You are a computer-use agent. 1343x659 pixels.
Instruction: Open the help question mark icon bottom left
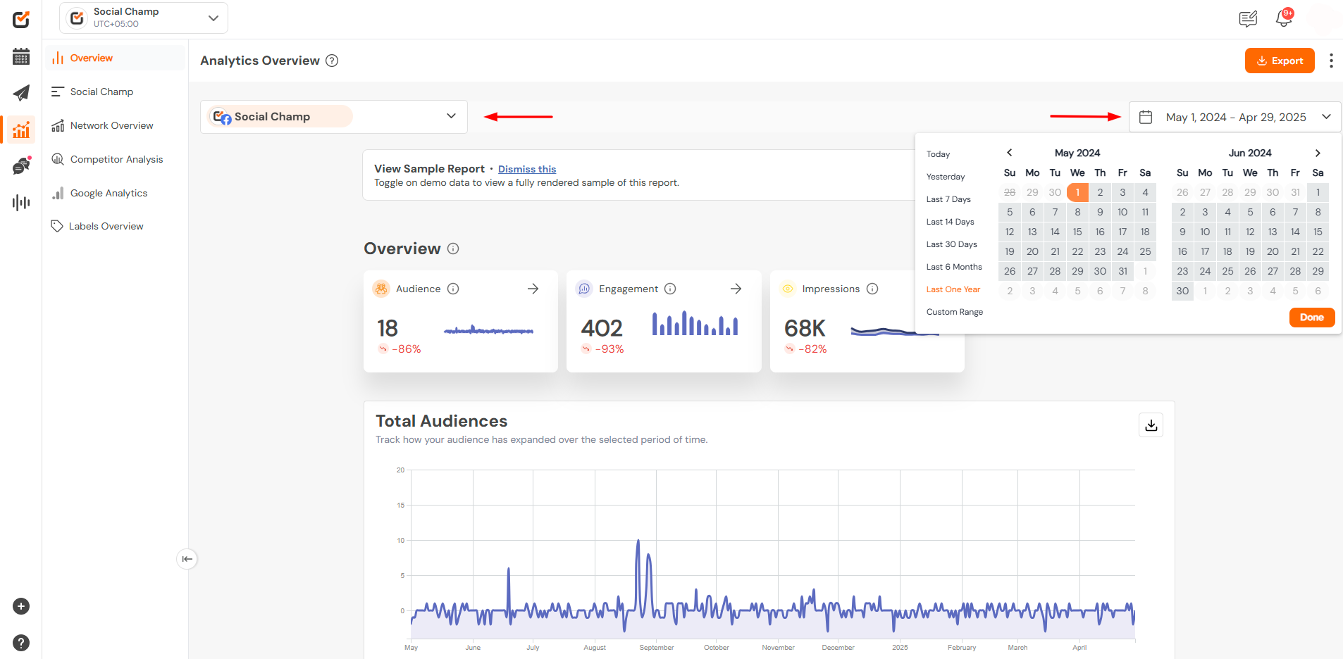click(x=21, y=643)
